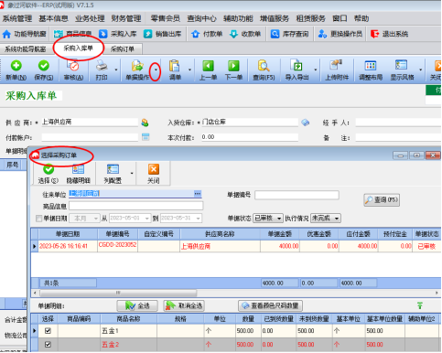Click the 上传附件 upload attachment icon
The height and width of the screenshot is (353, 442).
point(336,65)
